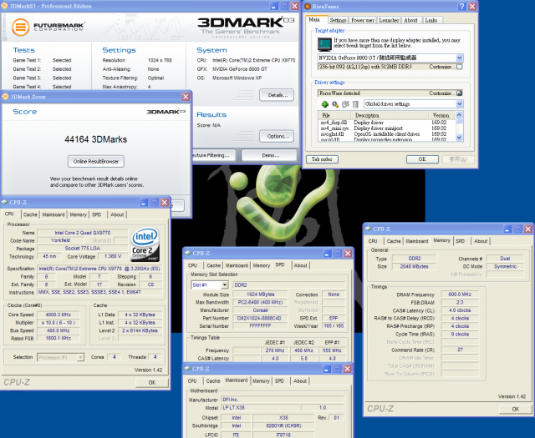Click the Manufacturer value 'Corsair' in SPD window
535x438 pixels.
pos(259,310)
